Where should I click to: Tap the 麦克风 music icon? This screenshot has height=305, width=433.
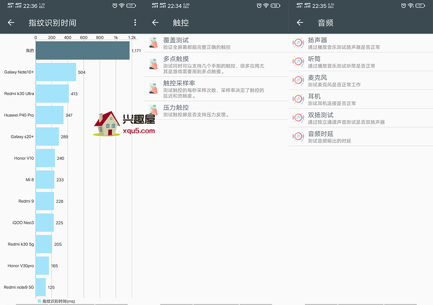click(x=298, y=80)
